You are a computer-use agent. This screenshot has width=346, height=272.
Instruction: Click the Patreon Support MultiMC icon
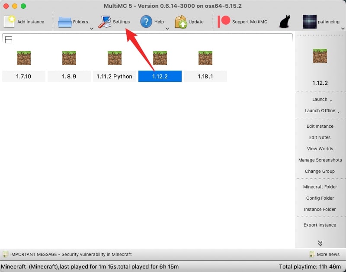click(224, 21)
